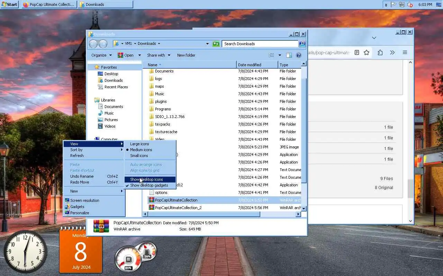Viewport: 443px width, 276px height.
Task: Click the tab list chevron in browser window
Action: click(x=374, y=38)
